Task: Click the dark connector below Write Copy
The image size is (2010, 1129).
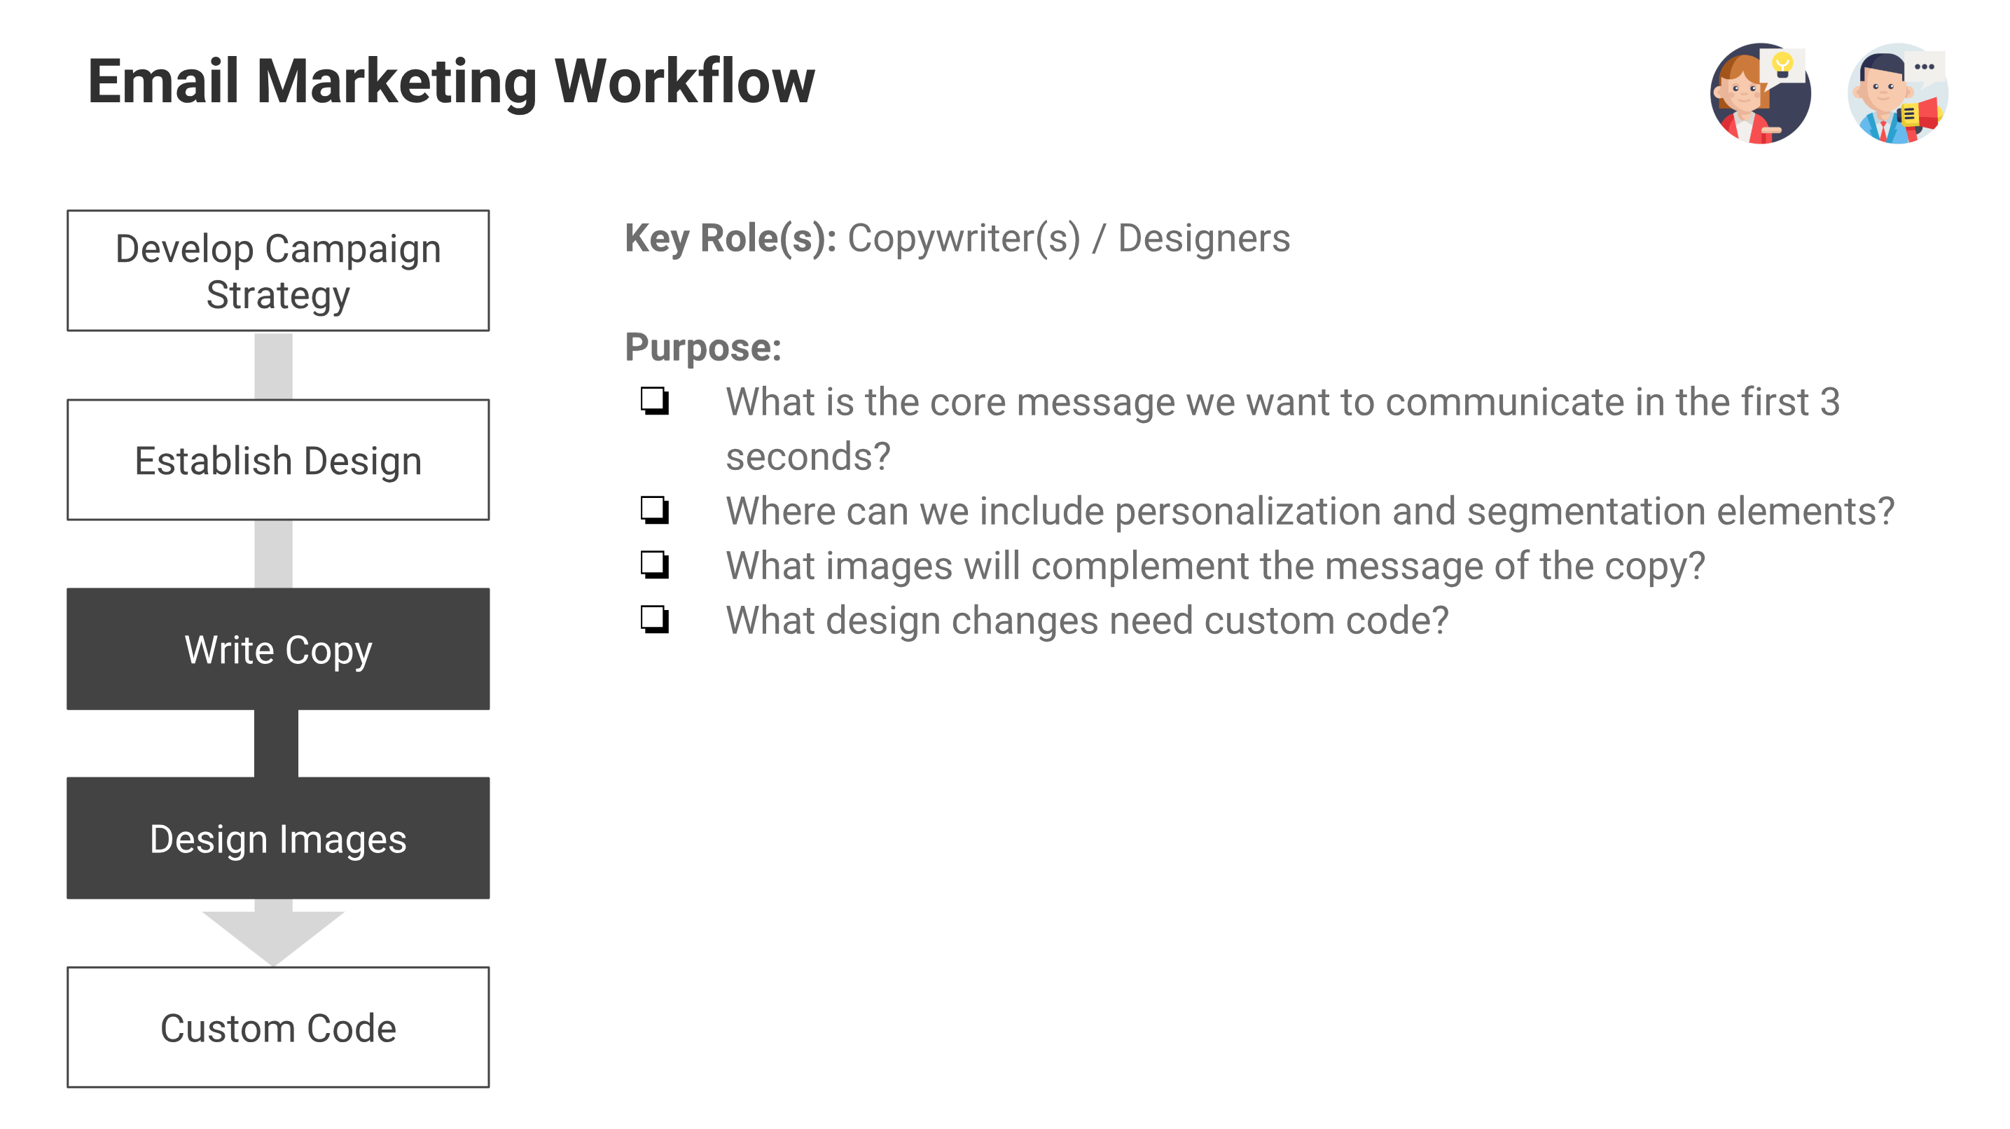Action: coord(276,744)
